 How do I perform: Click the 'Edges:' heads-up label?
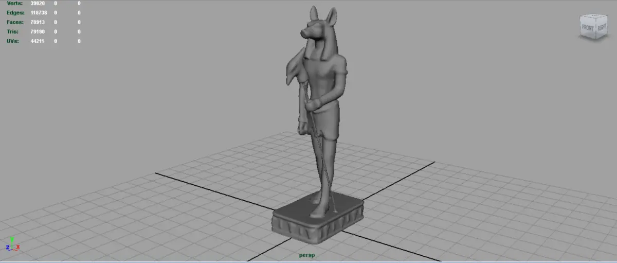coord(15,12)
